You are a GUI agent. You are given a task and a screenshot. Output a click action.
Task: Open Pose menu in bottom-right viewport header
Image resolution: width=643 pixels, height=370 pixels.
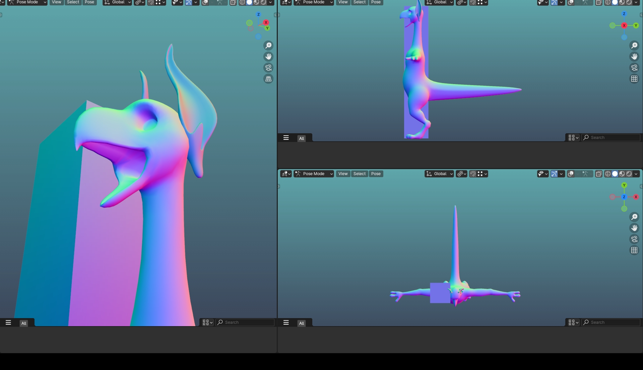point(376,174)
